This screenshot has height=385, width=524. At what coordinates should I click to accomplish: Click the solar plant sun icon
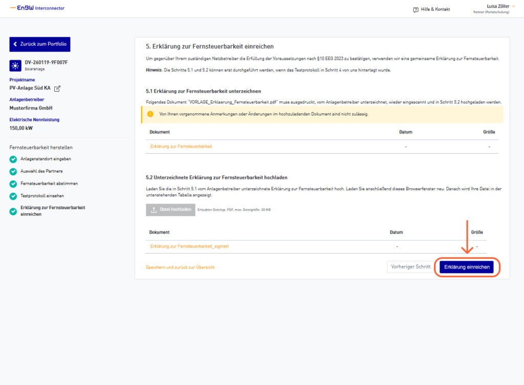point(14,65)
